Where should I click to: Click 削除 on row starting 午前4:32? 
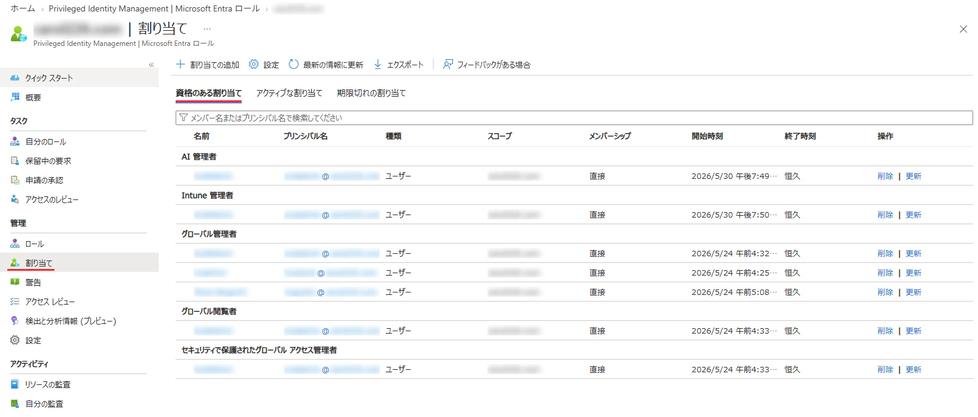[x=885, y=253]
